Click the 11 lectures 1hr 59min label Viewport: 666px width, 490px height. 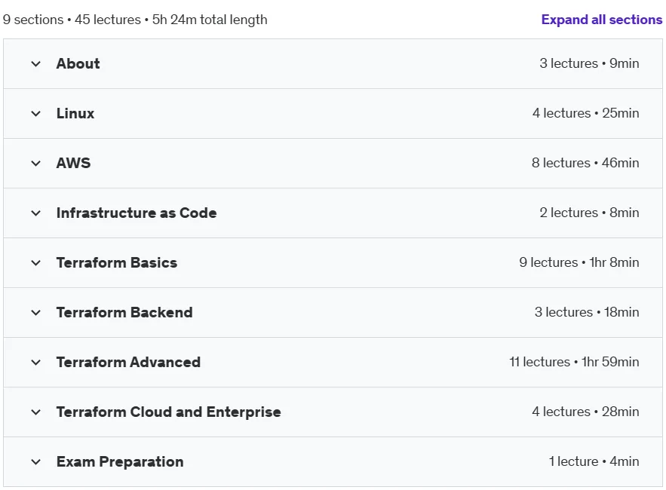[x=574, y=362]
